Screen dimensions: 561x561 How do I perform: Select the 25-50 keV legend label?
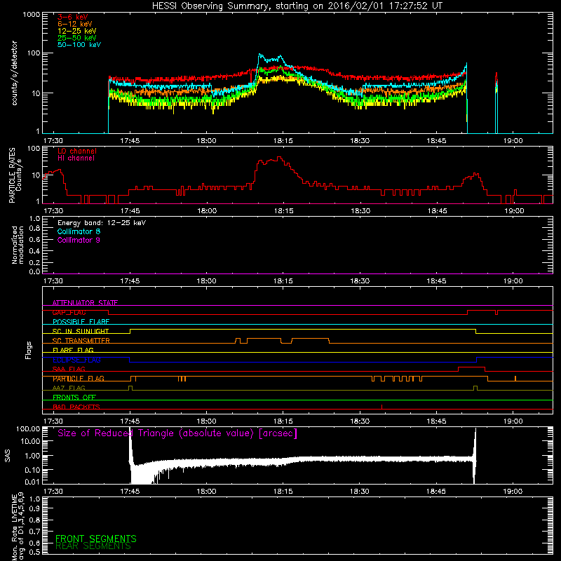[x=77, y=38]
